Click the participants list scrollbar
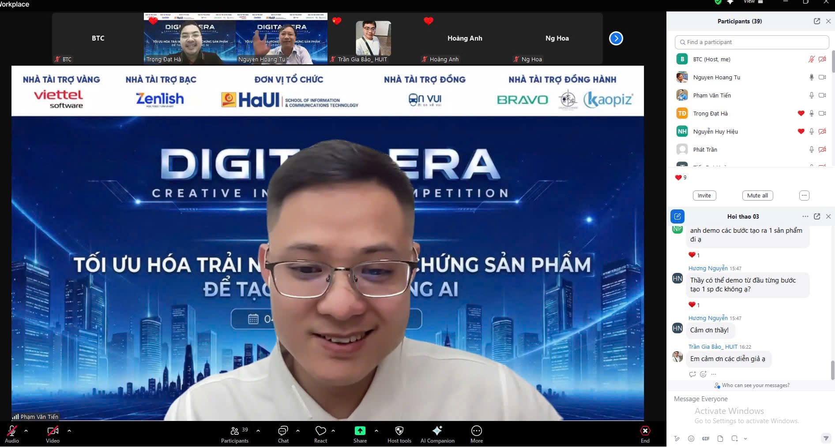 coord(833,62)
